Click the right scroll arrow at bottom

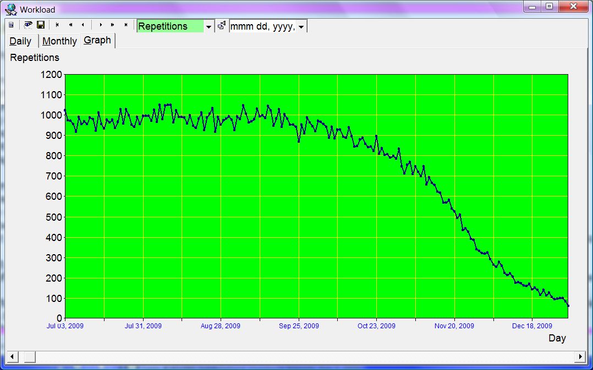pos(581,356)
